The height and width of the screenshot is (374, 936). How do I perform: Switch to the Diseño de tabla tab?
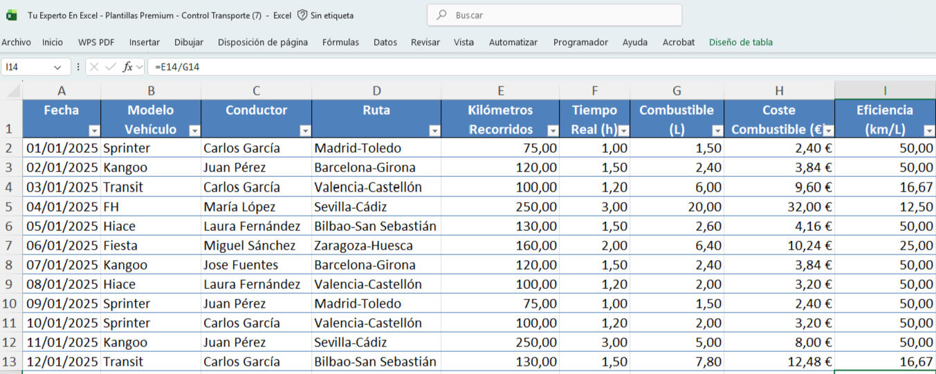[x=740, y=42]
